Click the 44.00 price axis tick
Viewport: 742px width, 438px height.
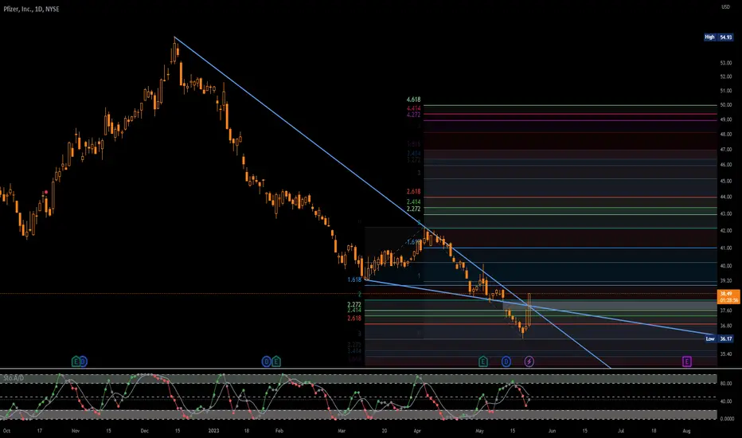726,197
